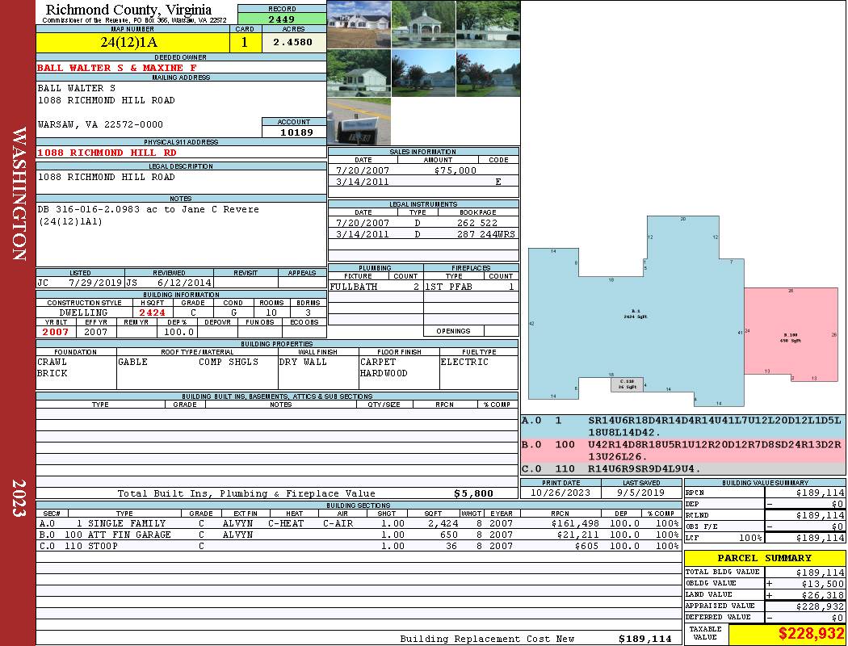This screenshot has height=646, width=848.
Task: Click RPCN value $161,498
Action: pyautogui.click(x=574, y=523)
